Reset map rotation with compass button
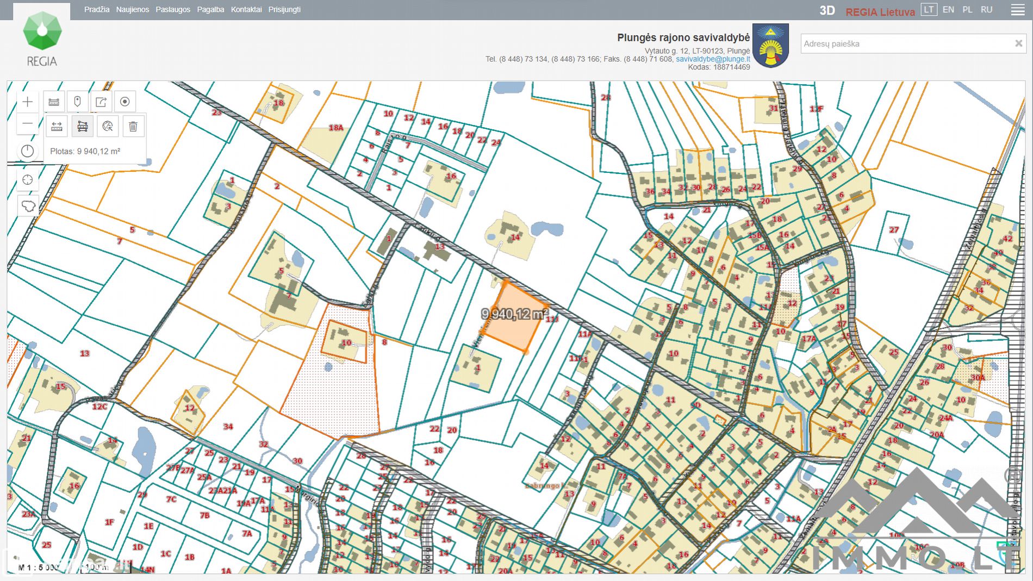This screenshot has height=581, width=1033. [28, 151]
